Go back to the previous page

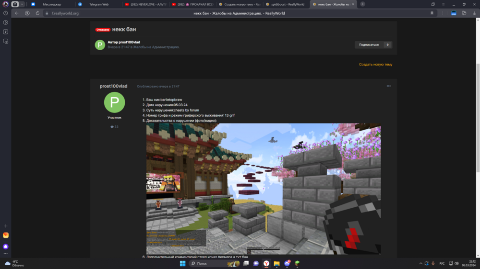pos(17,13)
